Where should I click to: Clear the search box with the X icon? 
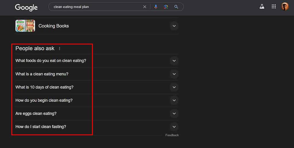click(145, 7)
